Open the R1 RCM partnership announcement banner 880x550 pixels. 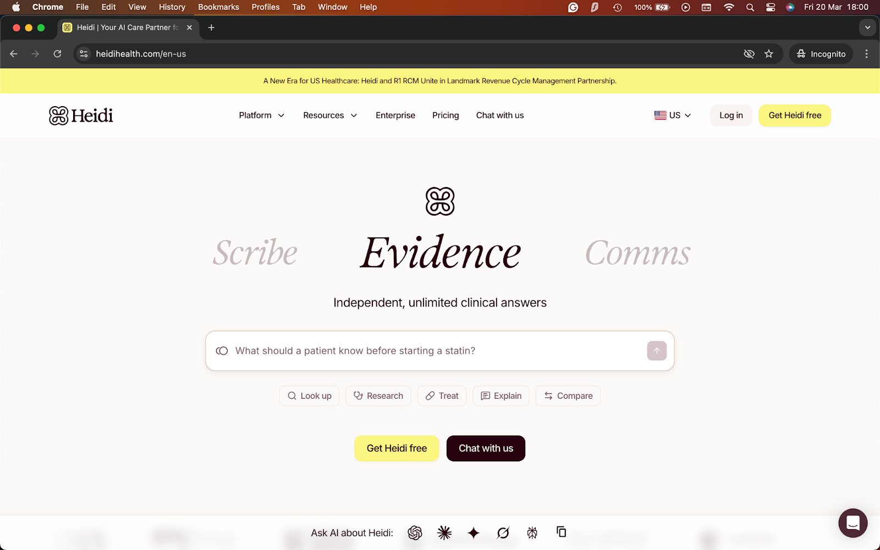440,81
